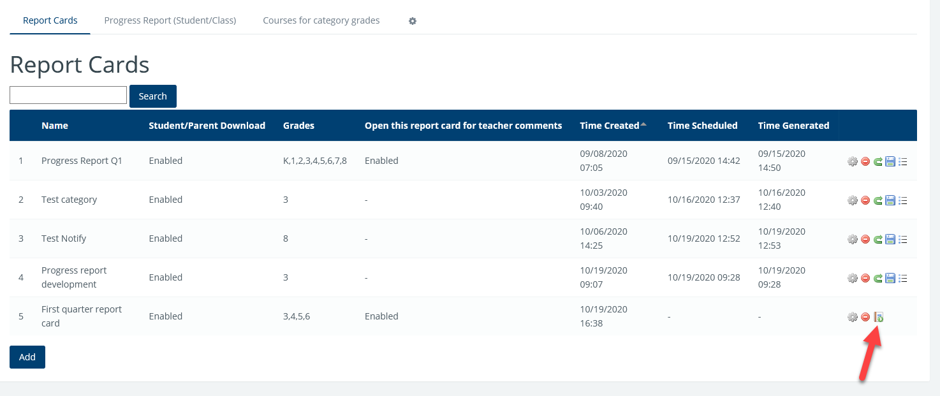940x396 pixels.
Task: Click generate icon for First quarter report card
Action: tap(879, 317)
